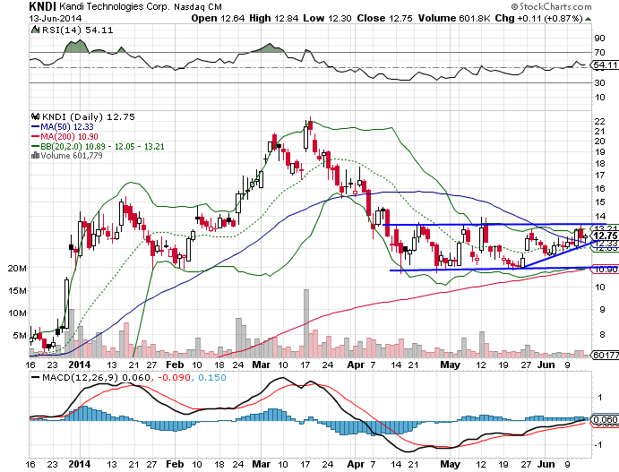Click the Mar label on price chart axis

pos(261,365)
